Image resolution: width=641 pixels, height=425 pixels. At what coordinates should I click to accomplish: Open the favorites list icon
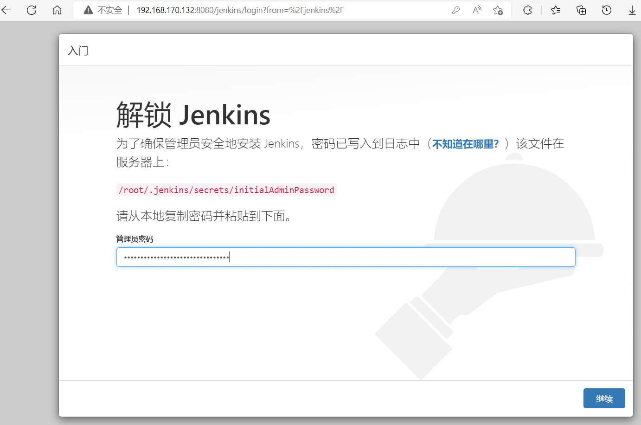pos(556,10)
